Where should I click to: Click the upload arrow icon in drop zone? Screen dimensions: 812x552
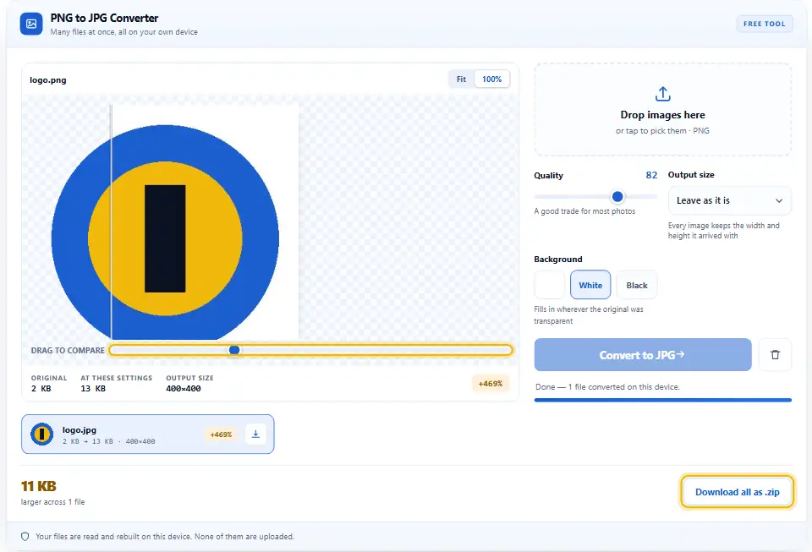coord(662,94)
